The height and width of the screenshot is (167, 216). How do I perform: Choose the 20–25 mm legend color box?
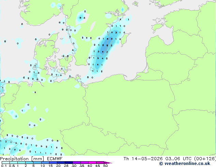coord(61,163)
